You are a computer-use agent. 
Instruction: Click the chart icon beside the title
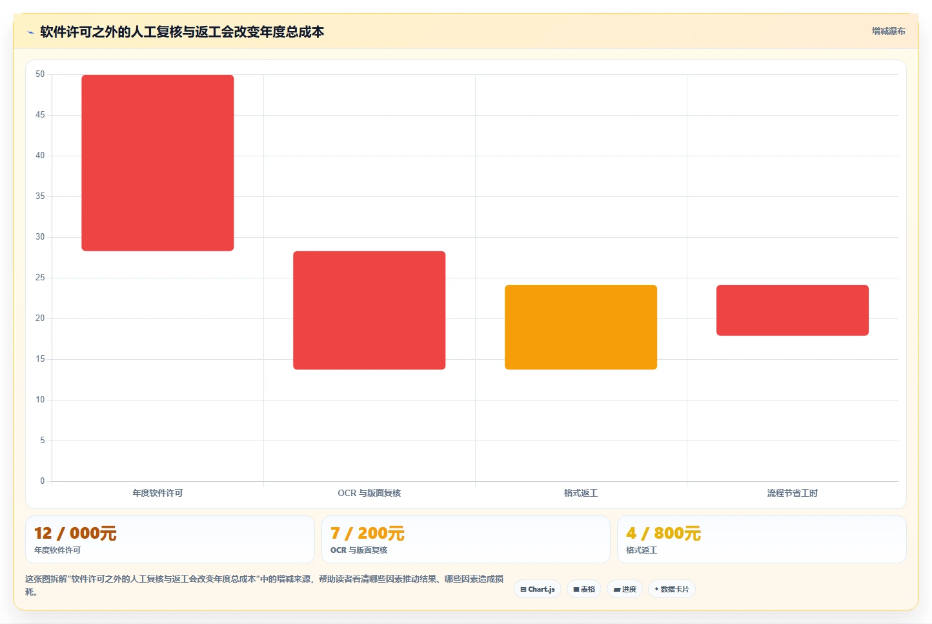coord(30,32)
